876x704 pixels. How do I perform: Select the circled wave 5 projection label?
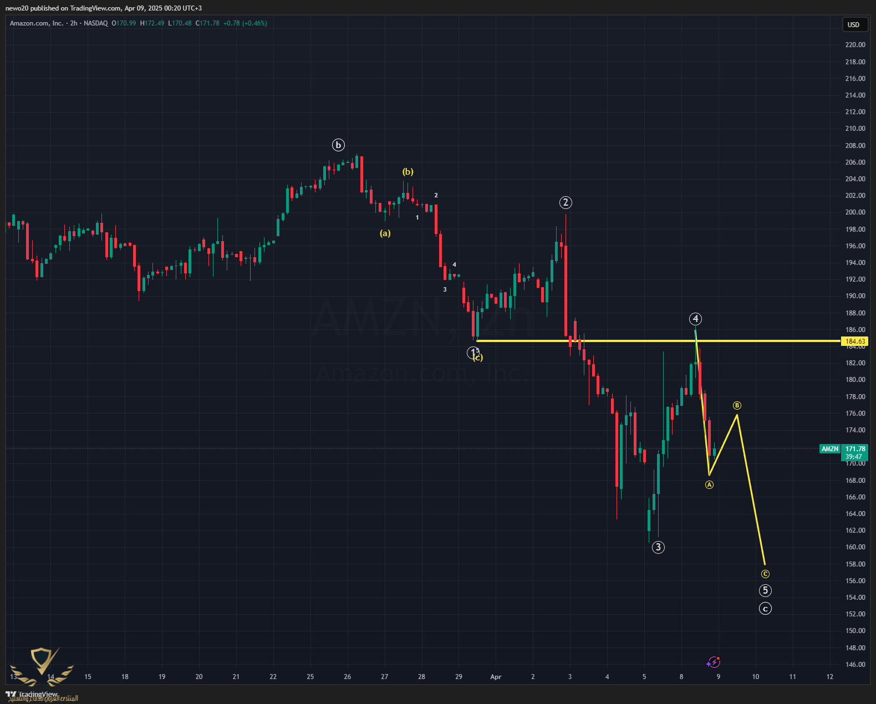click(765, 590)
